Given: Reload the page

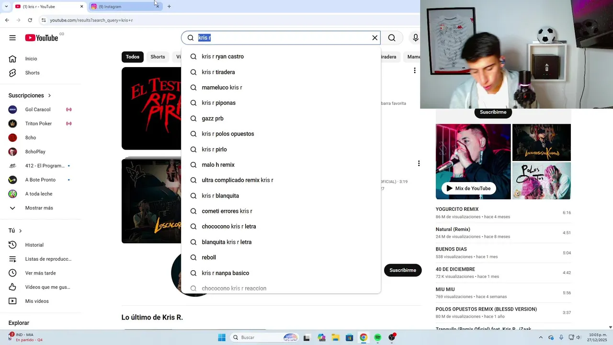Looking at the screenshot, I should pyautogui.click(x=30, y=20).
